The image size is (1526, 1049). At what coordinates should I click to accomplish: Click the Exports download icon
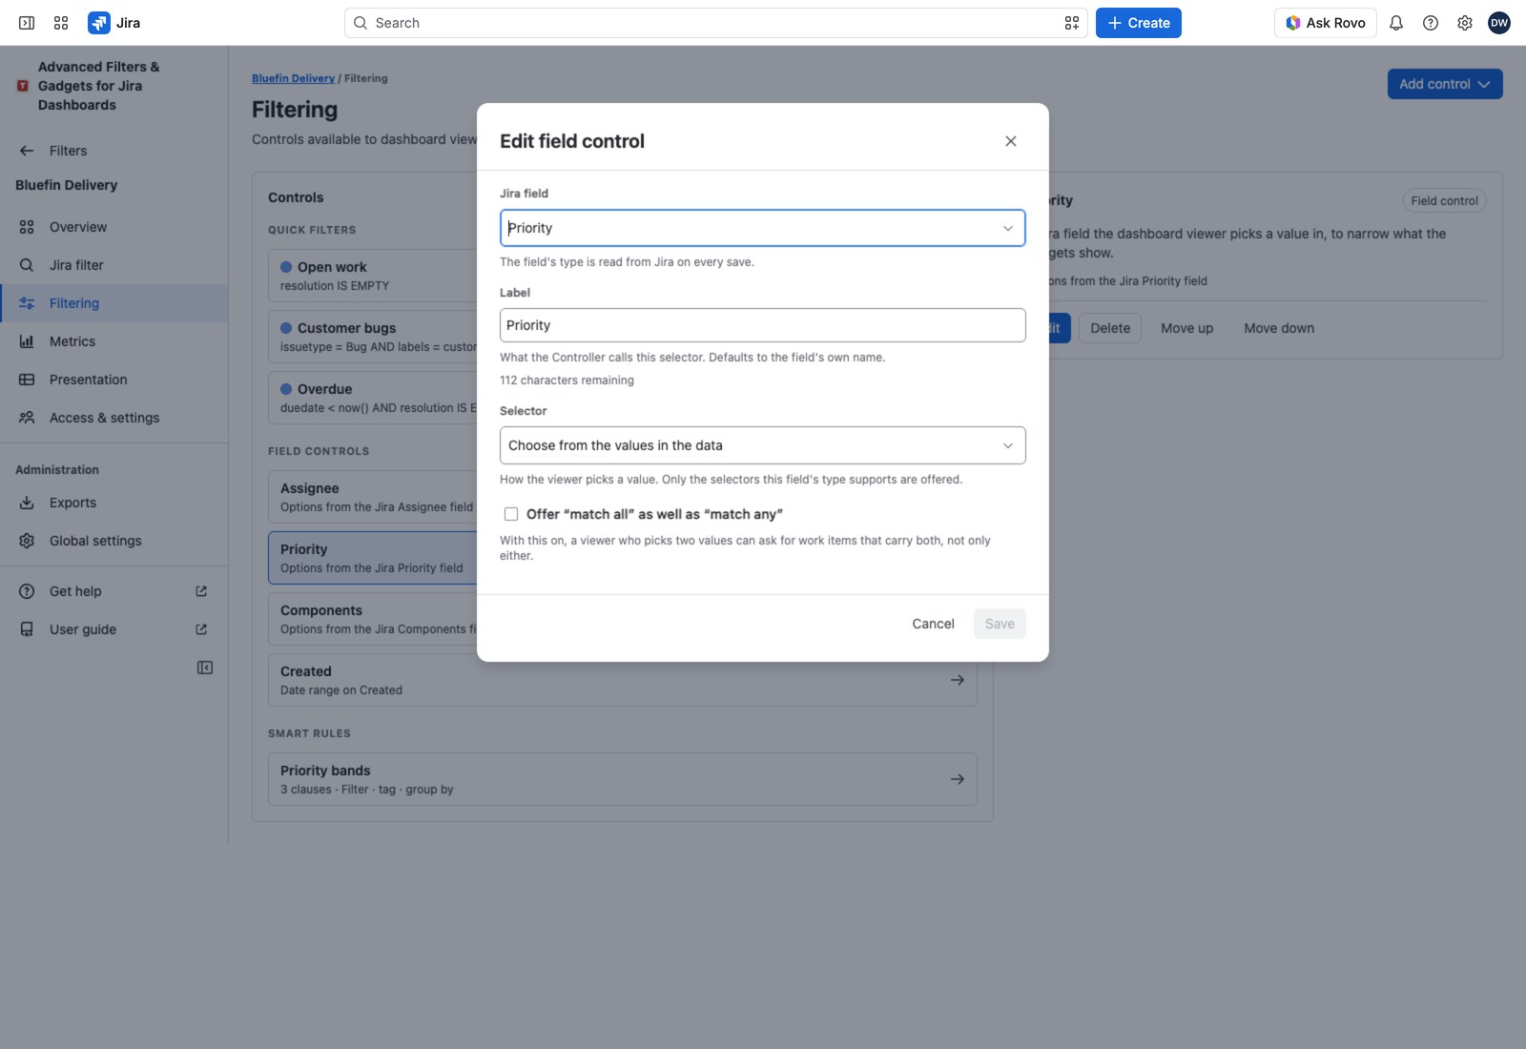click(x=27, y=503)
